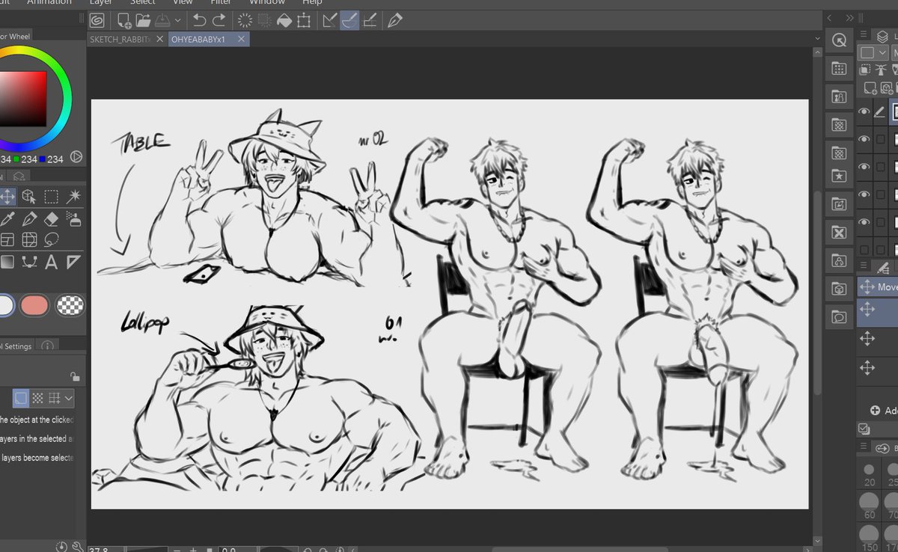Image resolution: width=898 pixels, height=552 pixels.
Task: Select the Operation (object cube) tool
Action: click(x=29, y=197)
